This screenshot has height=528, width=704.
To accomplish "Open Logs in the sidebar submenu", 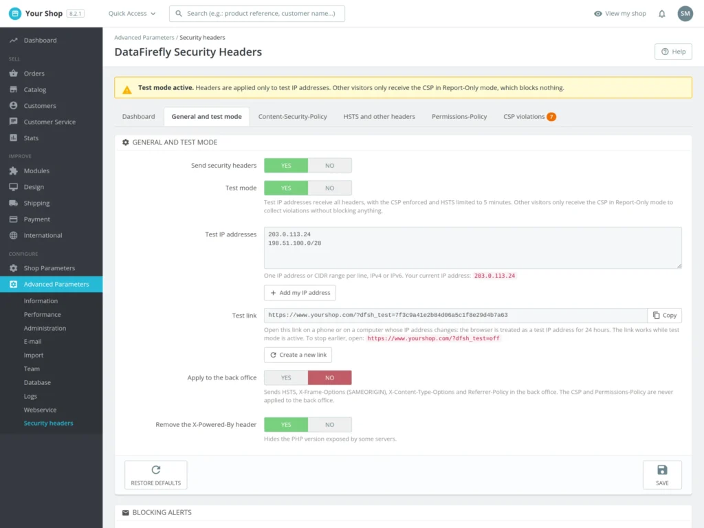I will (30, 397).
